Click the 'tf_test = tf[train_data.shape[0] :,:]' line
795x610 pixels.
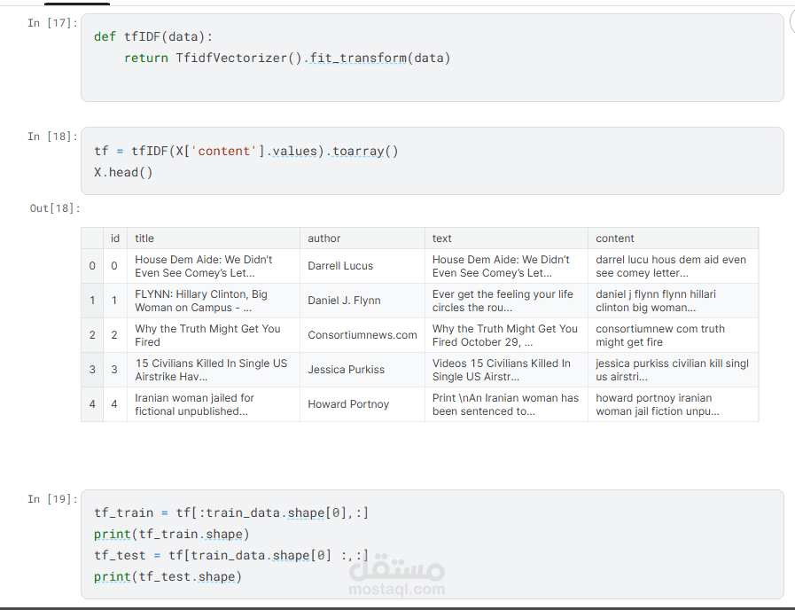coord(230,555)
